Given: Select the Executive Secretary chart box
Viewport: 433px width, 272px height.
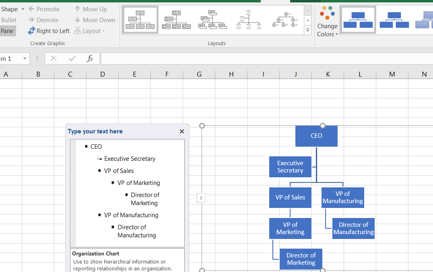Looking at the screenshot, I should click(290, 167).
